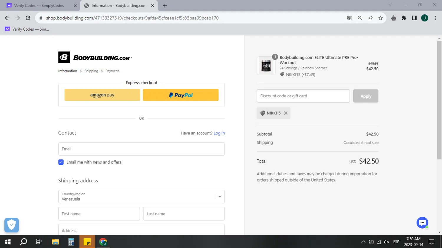Open a new browser tab
Viewport: 442px width, 248px height.
click(x=165, y=6)
